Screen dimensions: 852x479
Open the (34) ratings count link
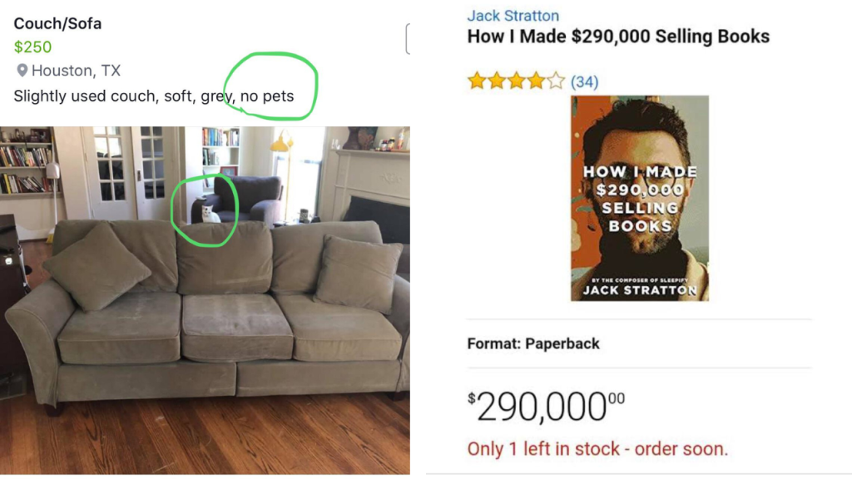584,81
